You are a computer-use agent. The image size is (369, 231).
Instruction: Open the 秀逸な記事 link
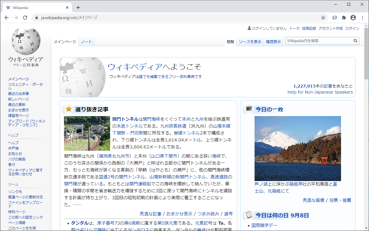tap(150, 214)
